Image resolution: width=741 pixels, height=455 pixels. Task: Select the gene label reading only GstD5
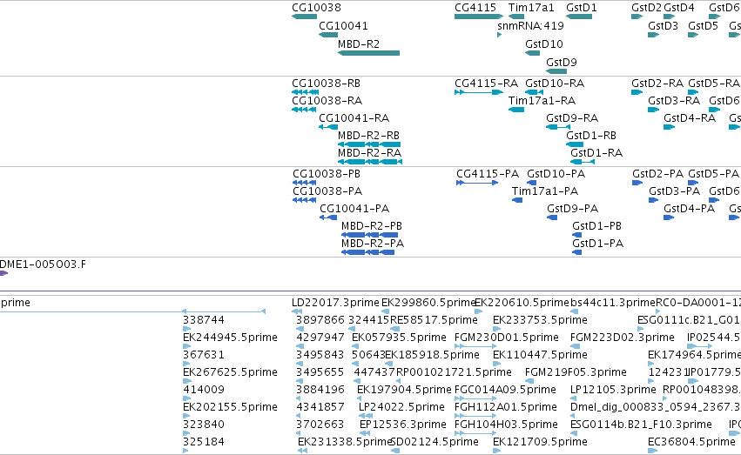click(704, 26)
